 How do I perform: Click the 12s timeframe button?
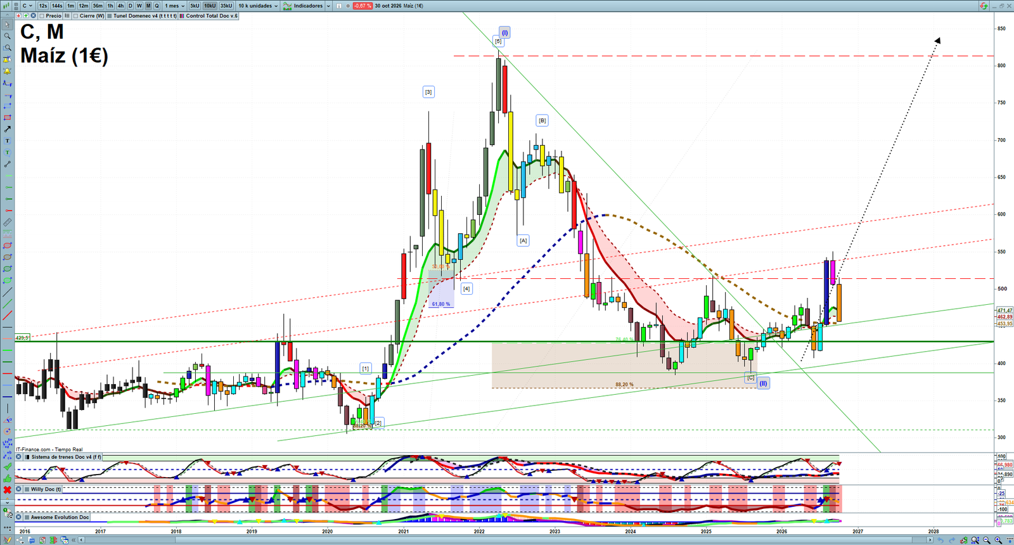43,6
